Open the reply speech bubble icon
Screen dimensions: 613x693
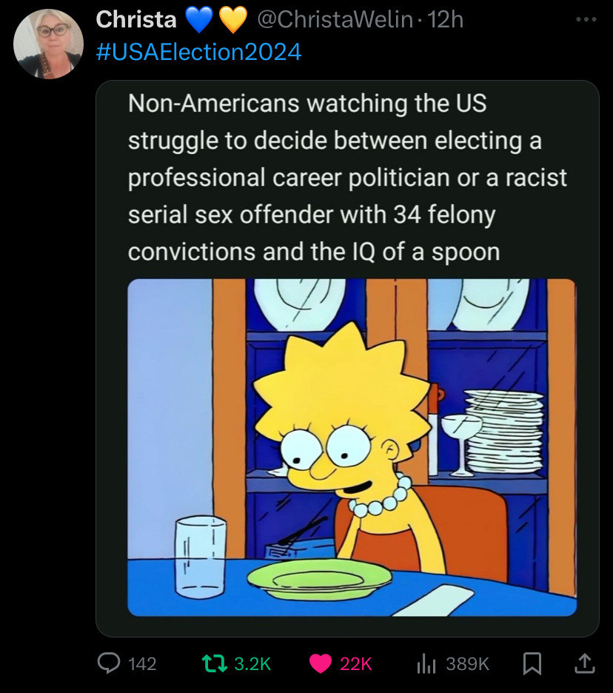[x=110, y=663]
